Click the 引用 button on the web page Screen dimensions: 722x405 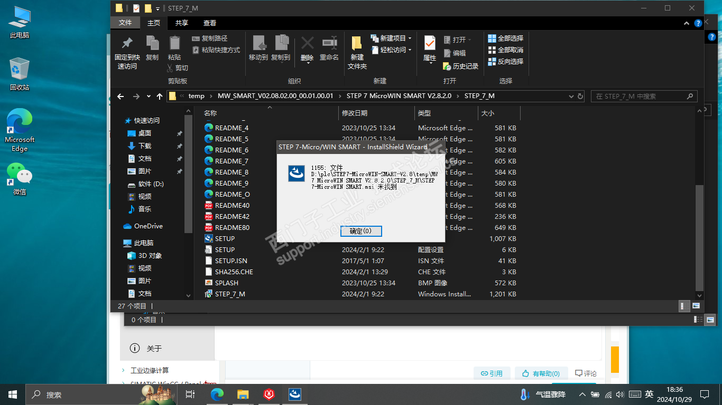click(492, 373)
